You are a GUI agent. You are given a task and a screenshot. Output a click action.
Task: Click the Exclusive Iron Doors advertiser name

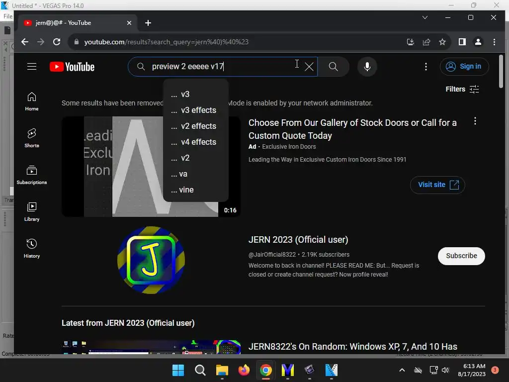click(x=289, y=147)
